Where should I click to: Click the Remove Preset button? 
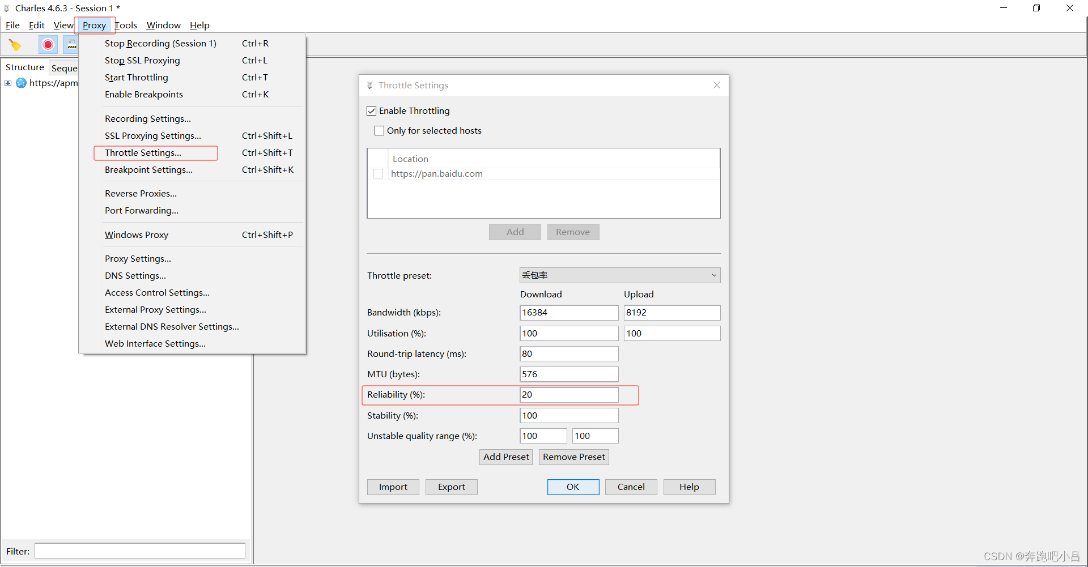click(x=574, y=457)
